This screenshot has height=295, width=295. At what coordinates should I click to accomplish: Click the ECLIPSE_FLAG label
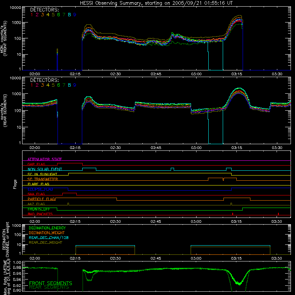(x=40, y=189)
